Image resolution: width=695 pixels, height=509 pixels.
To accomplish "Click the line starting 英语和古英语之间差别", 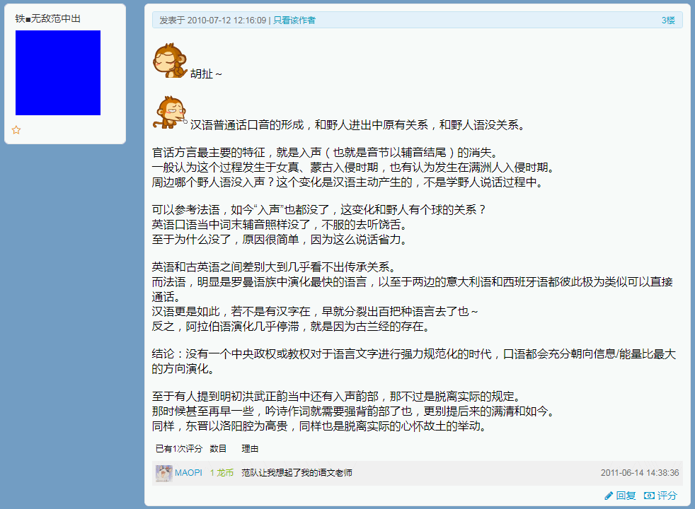I will tap(274, 267).
